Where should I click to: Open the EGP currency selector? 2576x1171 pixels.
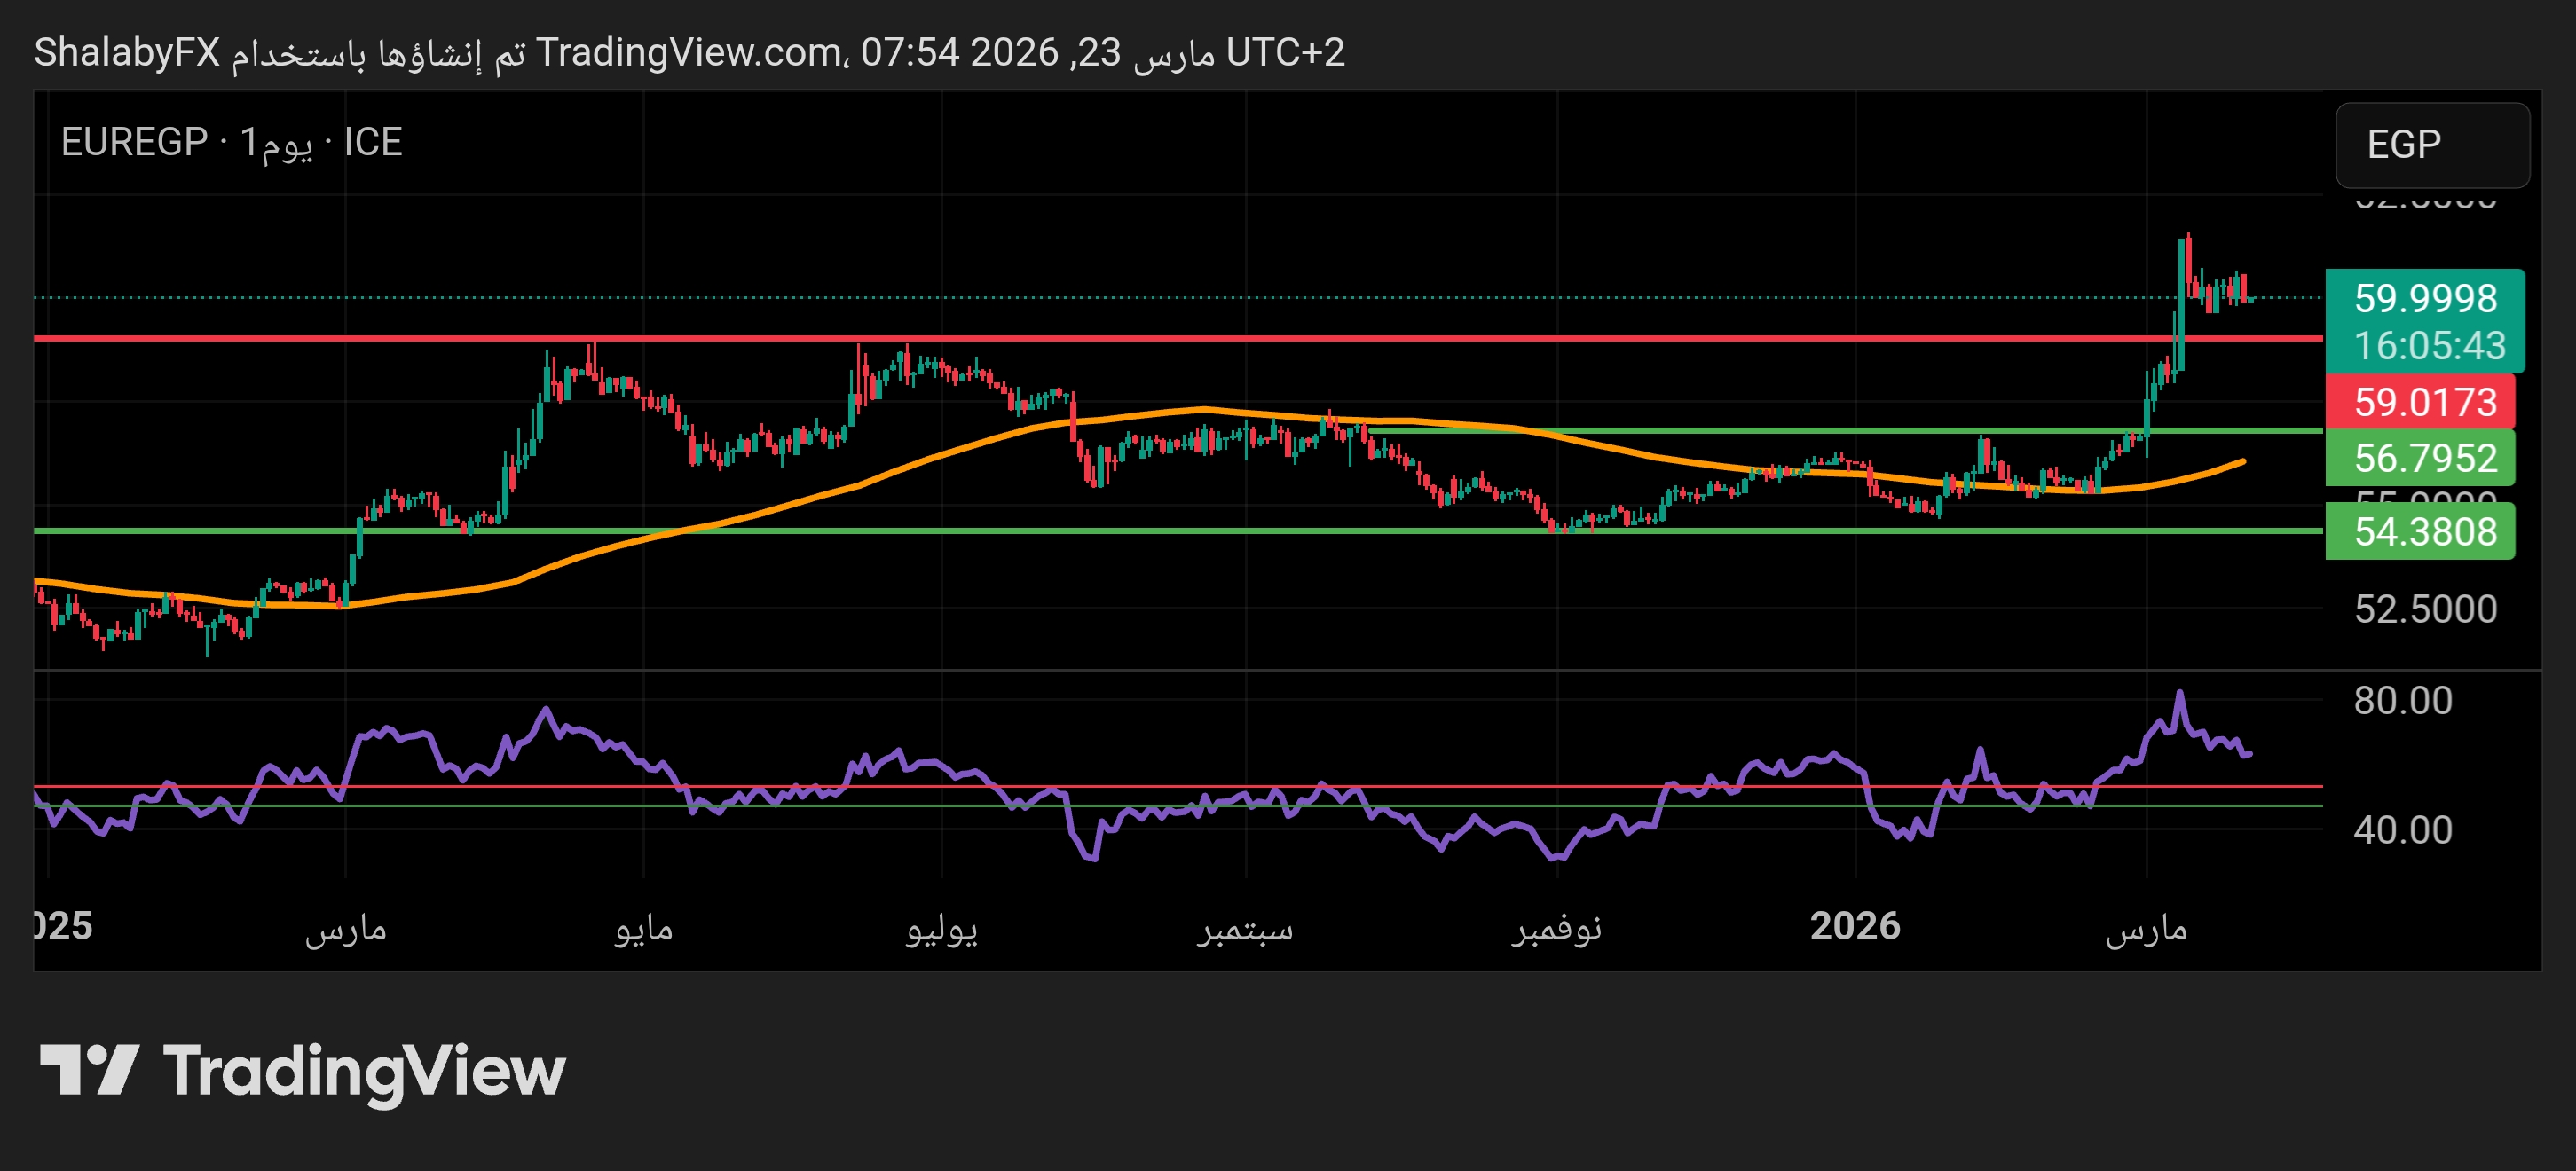[2431, 145]
